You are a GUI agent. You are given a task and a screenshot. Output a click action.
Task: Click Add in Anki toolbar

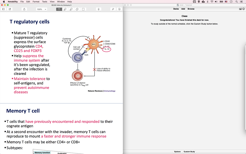point(183,9)
